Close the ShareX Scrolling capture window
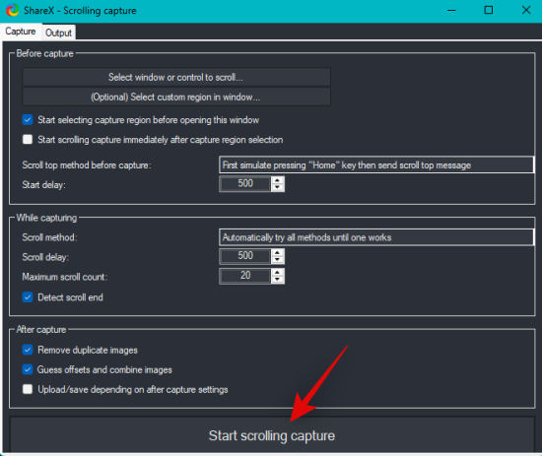The width and height of the screenshot is (542, 456). (x=526, y=11)
